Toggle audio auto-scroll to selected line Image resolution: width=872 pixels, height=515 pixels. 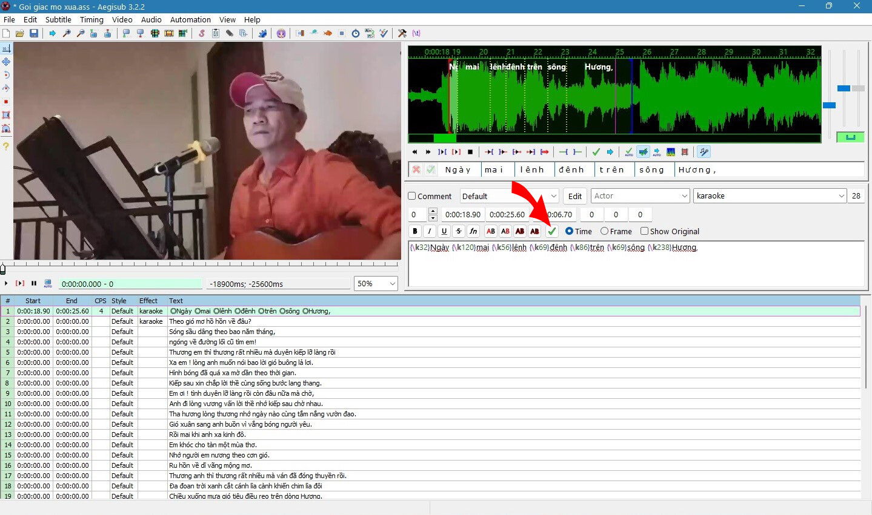coord(657,152)
